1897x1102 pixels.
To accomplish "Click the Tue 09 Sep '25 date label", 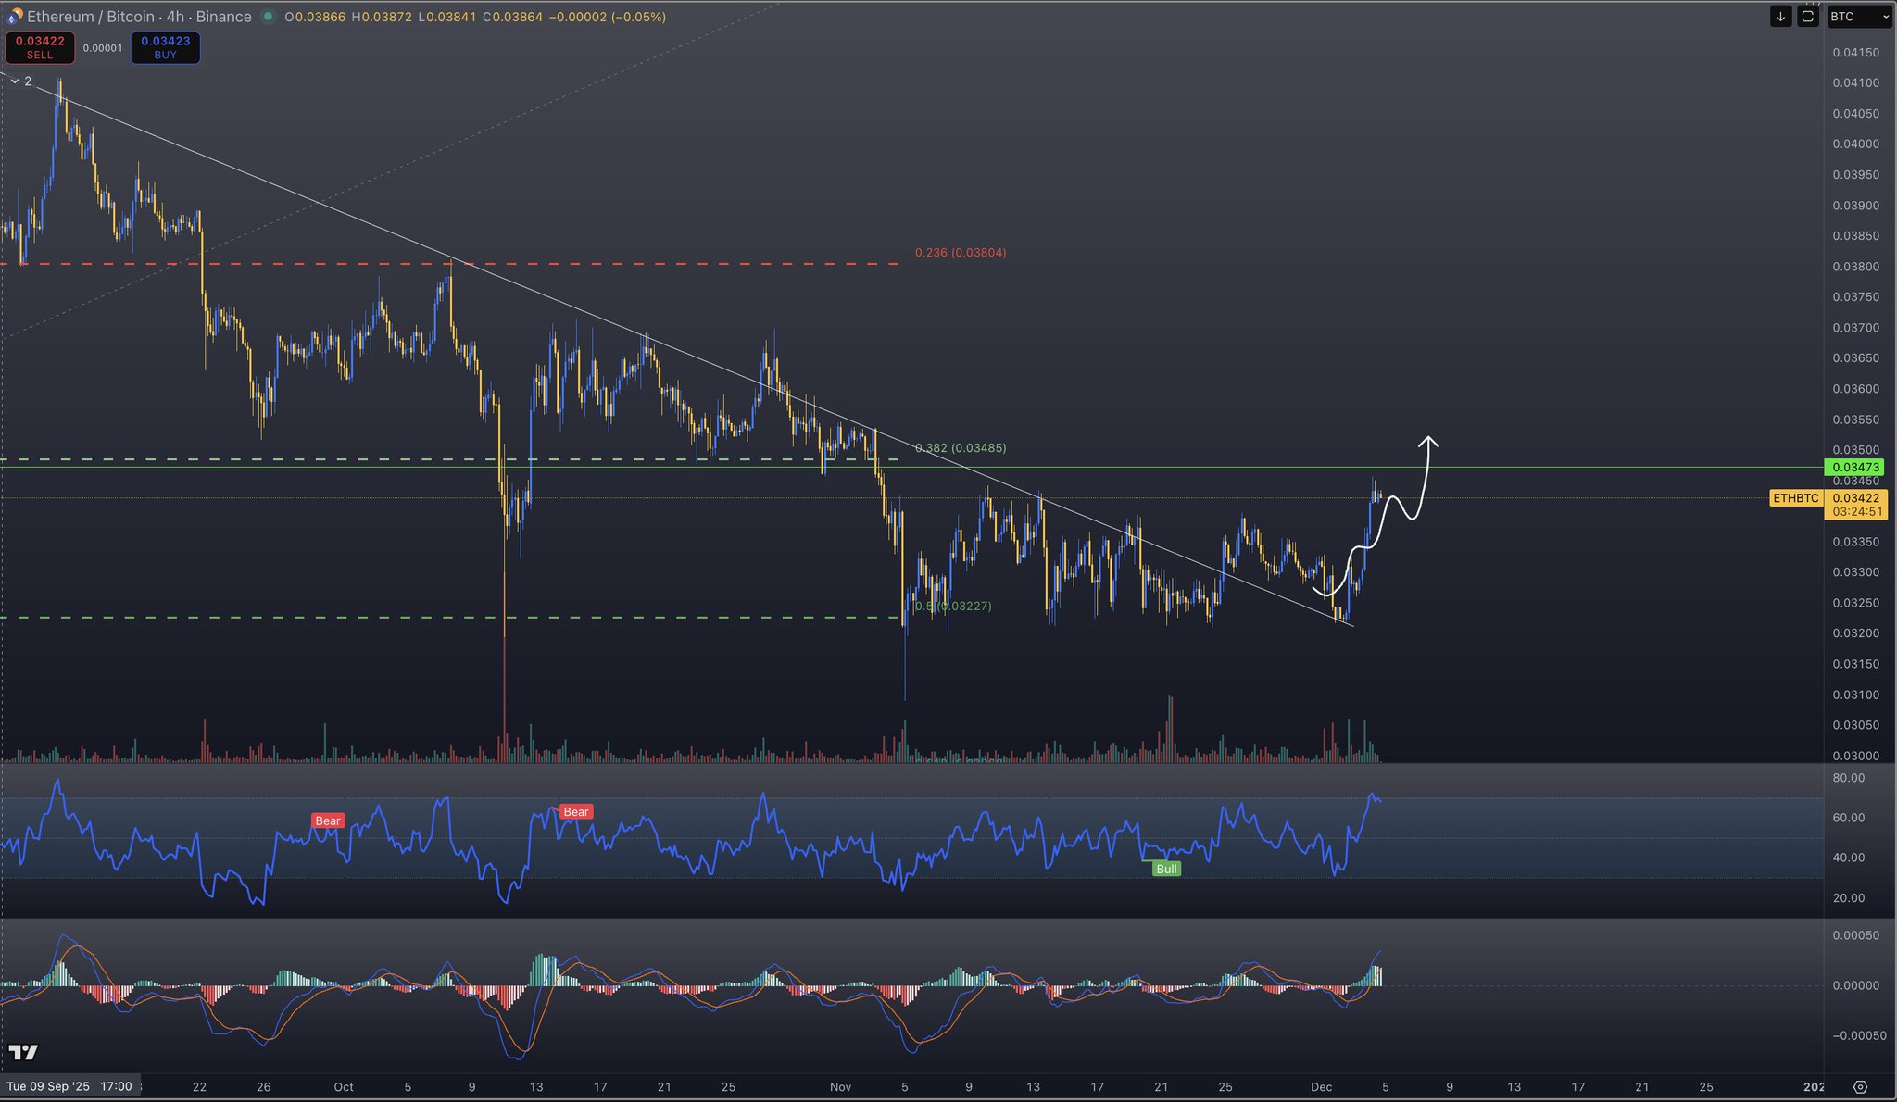I will click(69, 1086).
